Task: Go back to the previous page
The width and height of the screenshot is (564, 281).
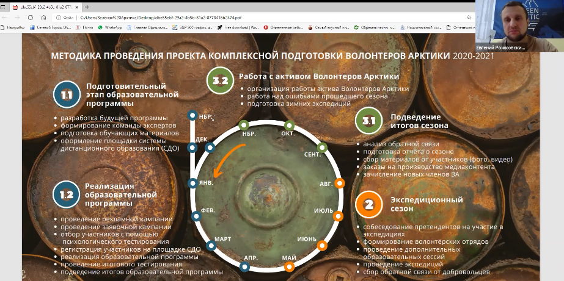Action: coord(4,17)
